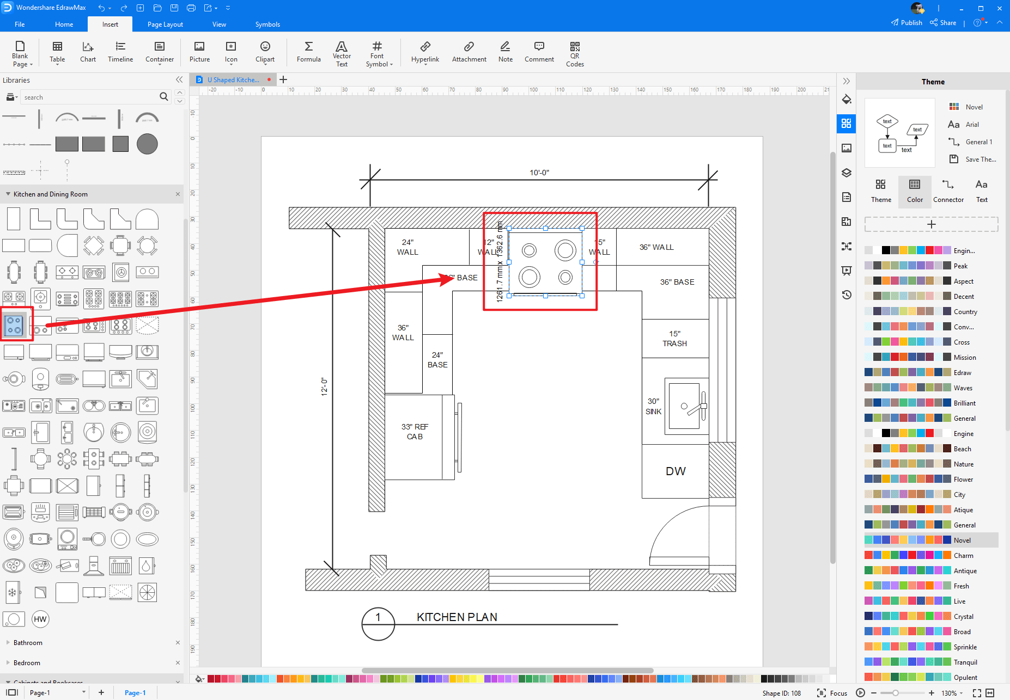
Task: Switch to Connector settings in Theme panel
Action: [x=948, y=191]
